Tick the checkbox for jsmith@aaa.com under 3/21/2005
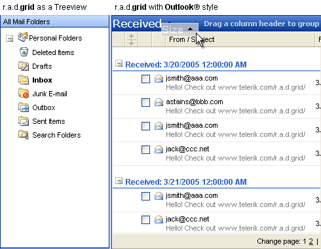 (x=145, y=196)
